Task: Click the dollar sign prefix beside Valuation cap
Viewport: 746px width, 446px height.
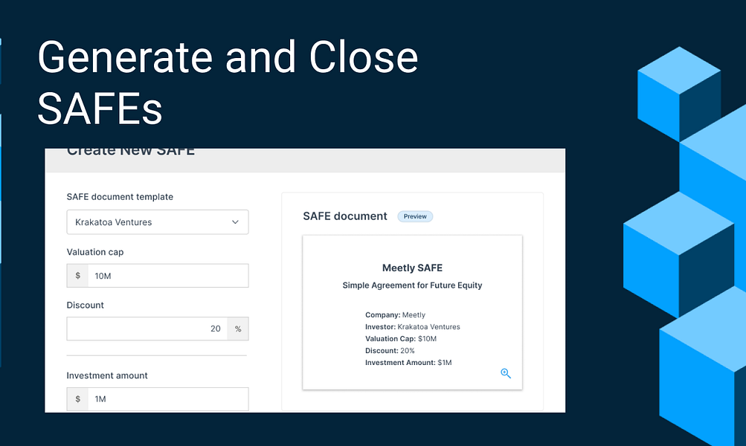Action: [x=77, y=275]
